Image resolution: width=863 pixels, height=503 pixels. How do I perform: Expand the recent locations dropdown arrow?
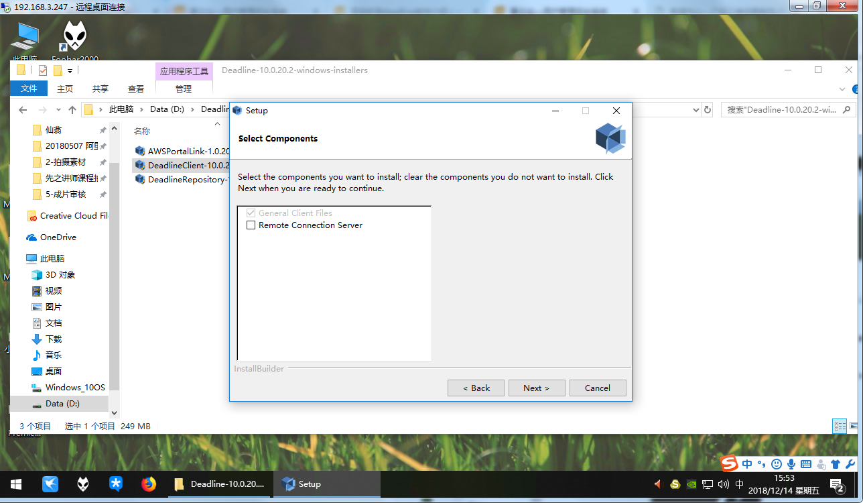click(x=58, y=110)
